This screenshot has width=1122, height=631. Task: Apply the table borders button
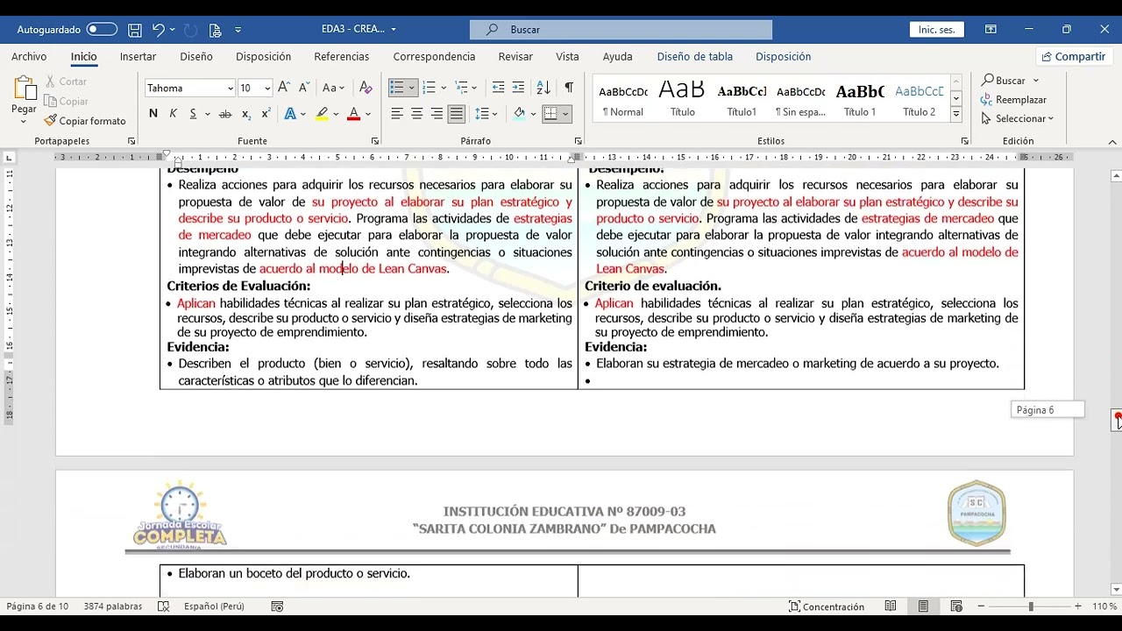[550, 114]
